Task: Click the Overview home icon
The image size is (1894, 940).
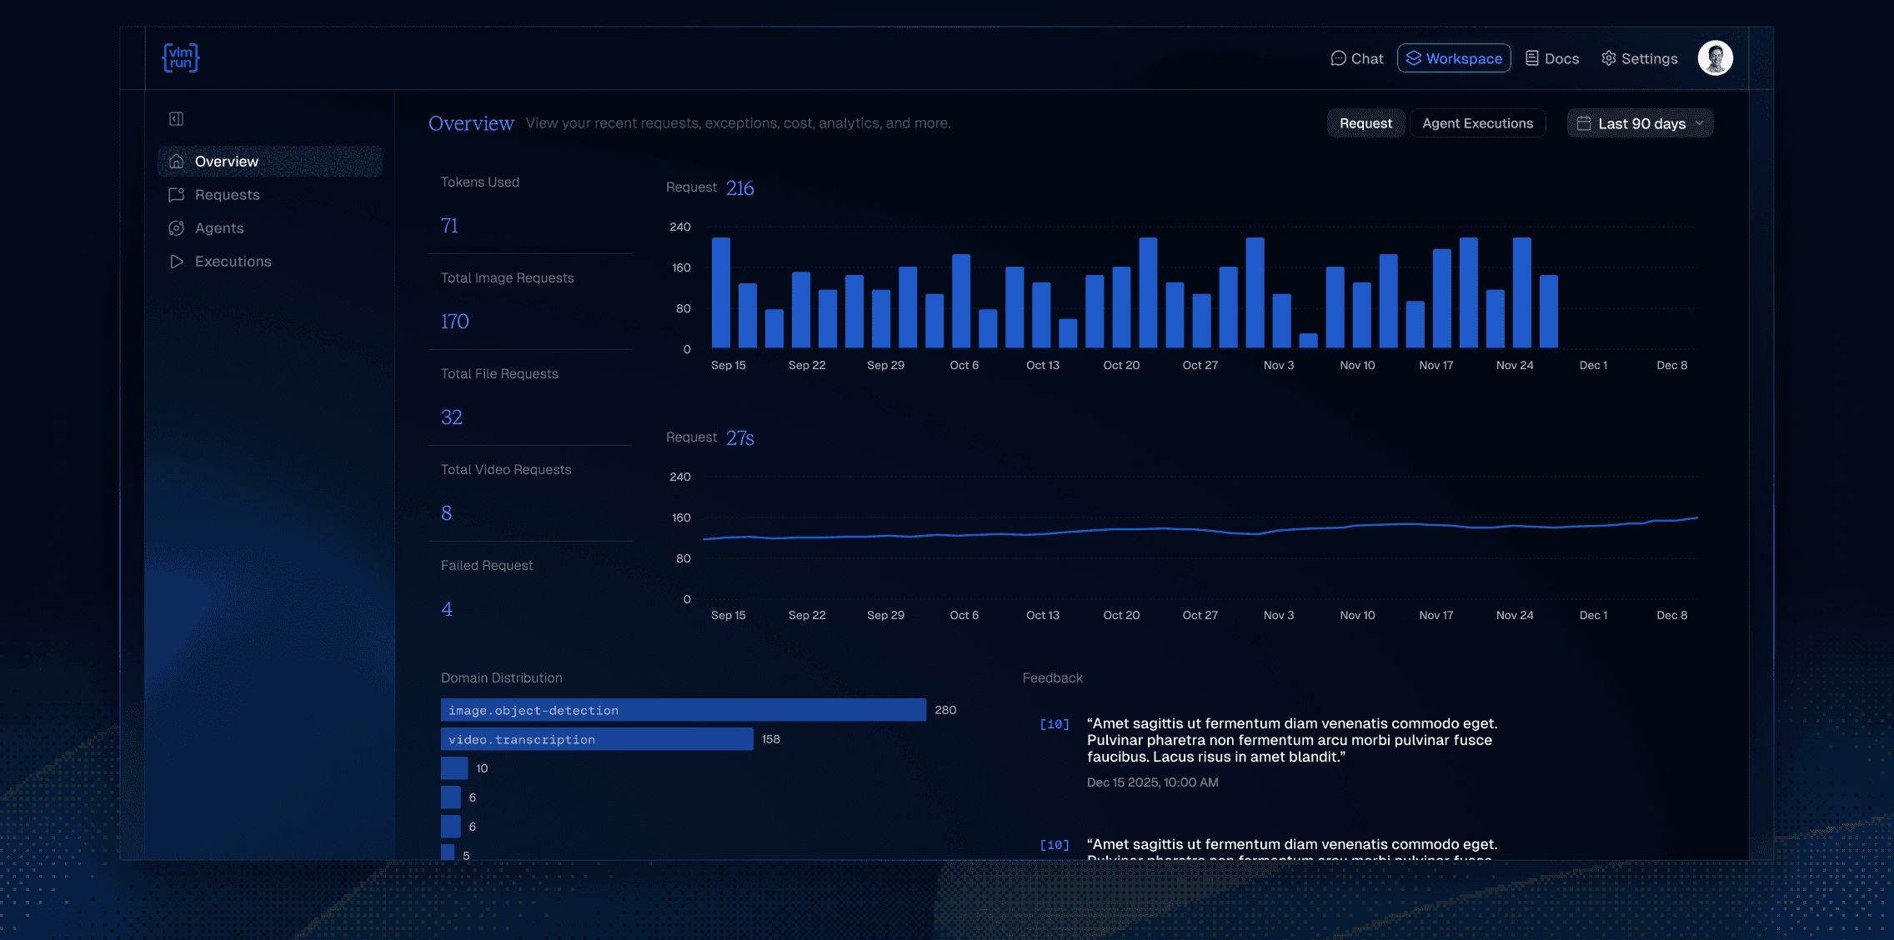Action: click(x=176, y=162)
